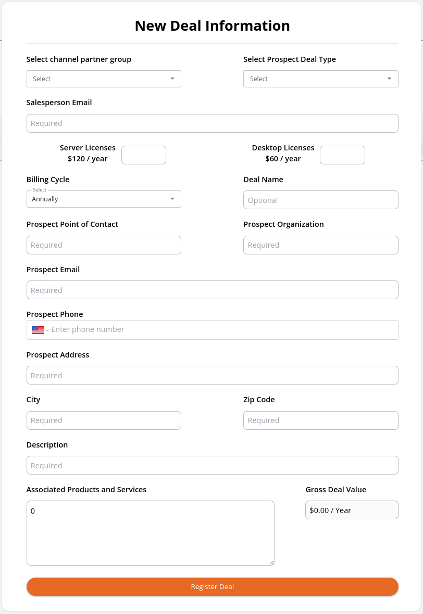Focus the Prospect Point of Contact field
Screen dimensions: 423x614
[104, 245]
